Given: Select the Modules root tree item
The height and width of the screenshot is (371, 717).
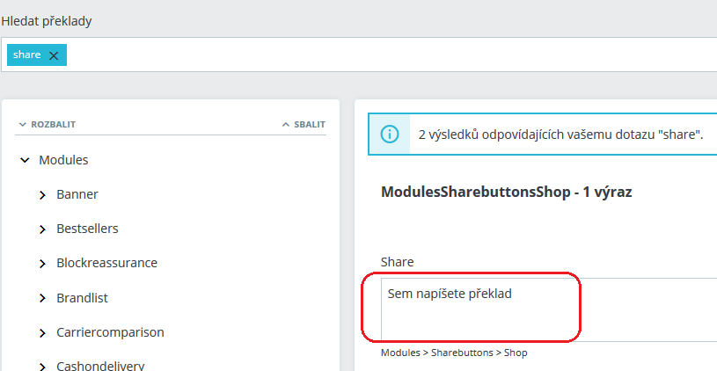Looking at the screenshot, I should click(x=63, y=160).
